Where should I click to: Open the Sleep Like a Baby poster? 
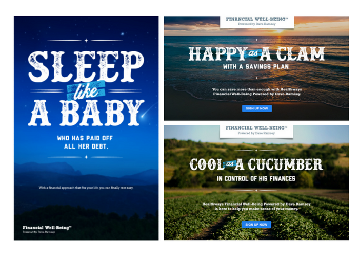click(x=86, y=128)
